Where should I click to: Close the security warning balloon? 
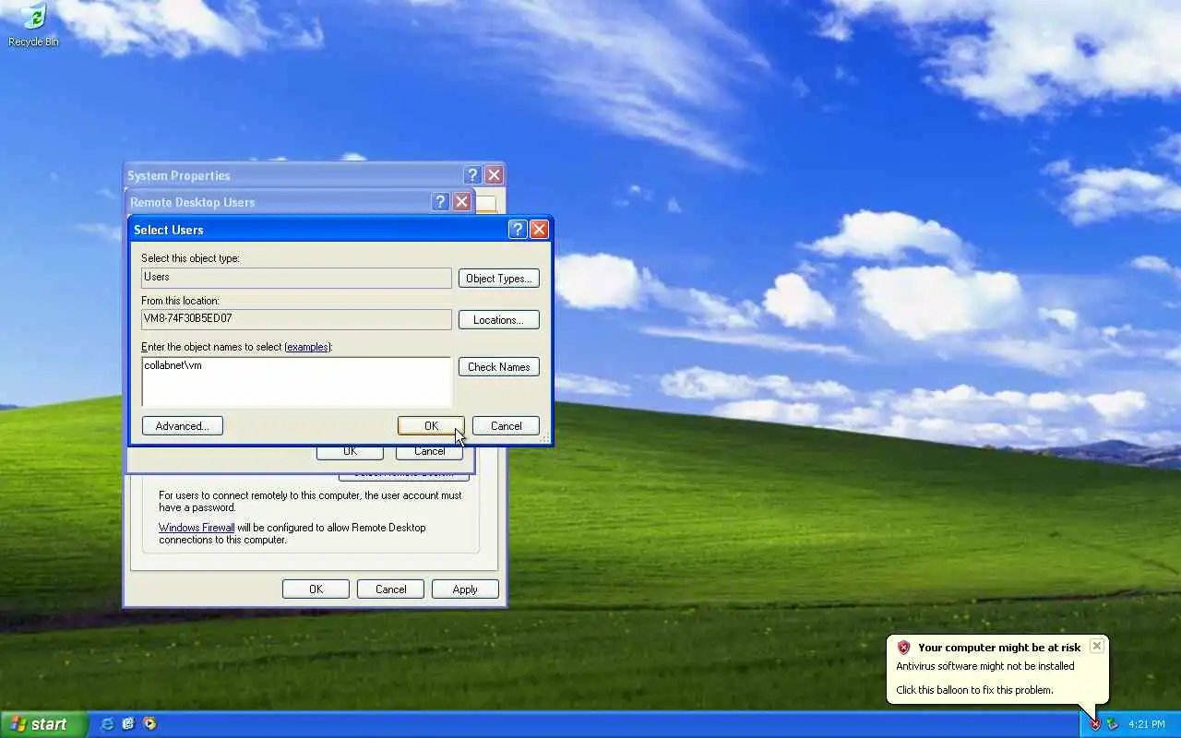tap(1096, 646)
